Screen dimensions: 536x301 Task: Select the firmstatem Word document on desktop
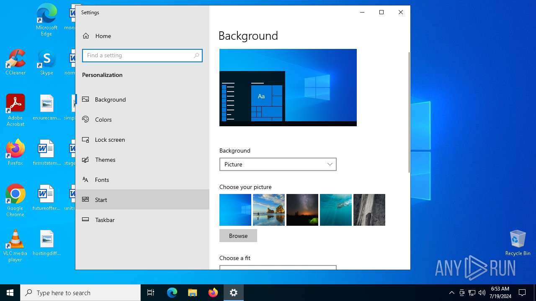coord(46,153)
